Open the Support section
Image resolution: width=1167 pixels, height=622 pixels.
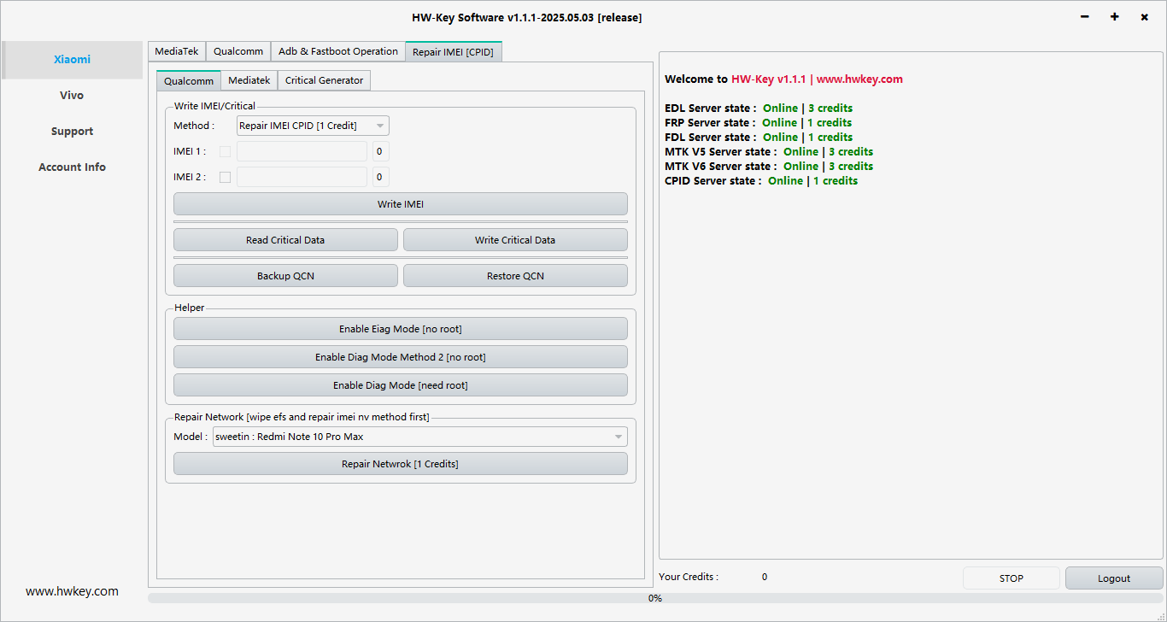click(72, 132)
